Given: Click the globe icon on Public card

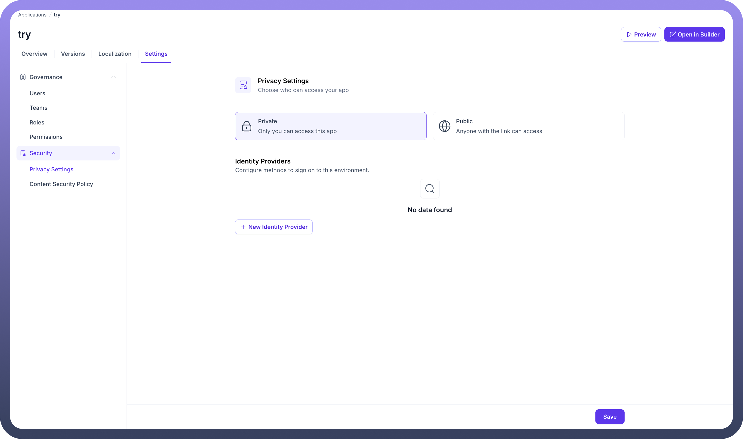Looking at the screenshot, I should tap(445, 126).
